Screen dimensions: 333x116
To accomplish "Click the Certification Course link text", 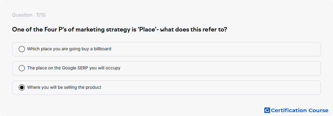I will coord(299,110).
